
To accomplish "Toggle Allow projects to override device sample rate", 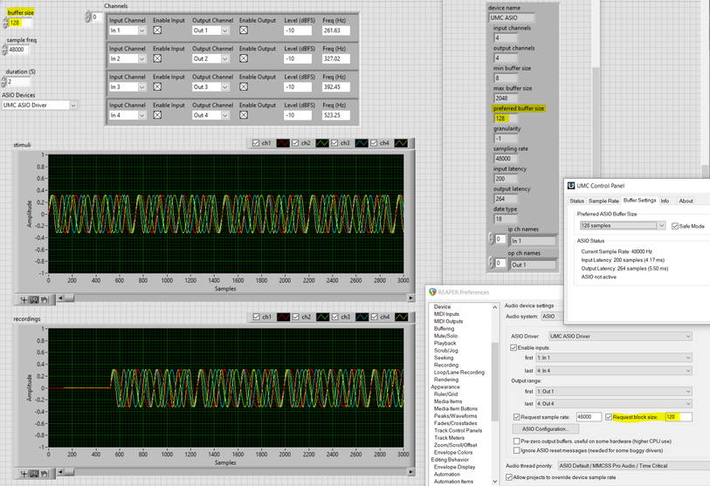I will (x=509, y=477).
